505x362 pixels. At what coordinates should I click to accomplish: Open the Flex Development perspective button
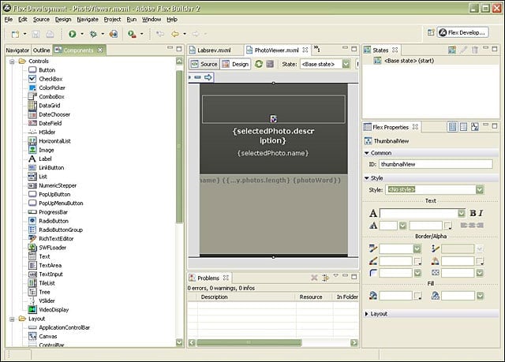pyautogui.click(x=463, y=32)
